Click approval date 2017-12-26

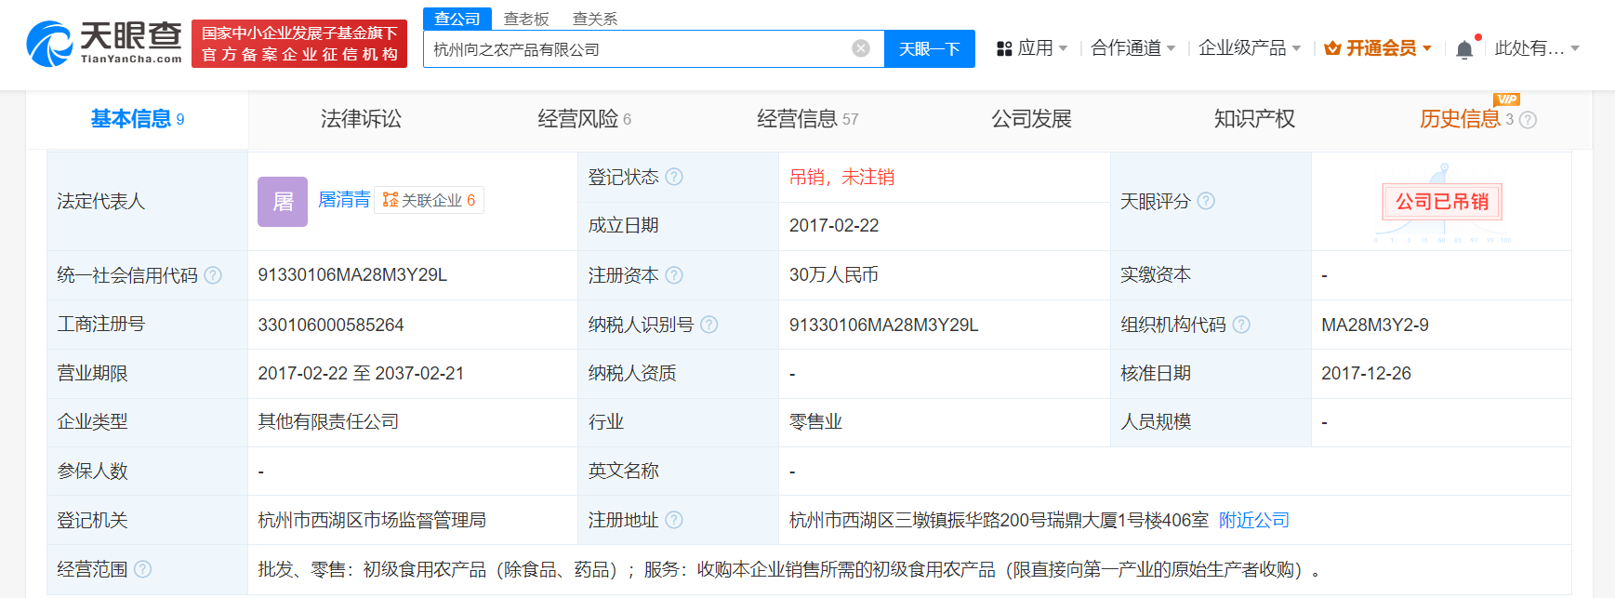pyautogui.click(x=1366, y=373)
